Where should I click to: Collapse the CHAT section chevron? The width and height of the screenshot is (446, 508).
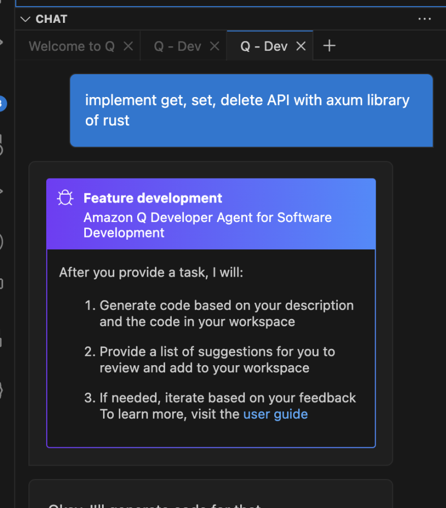tap(25, 19)
